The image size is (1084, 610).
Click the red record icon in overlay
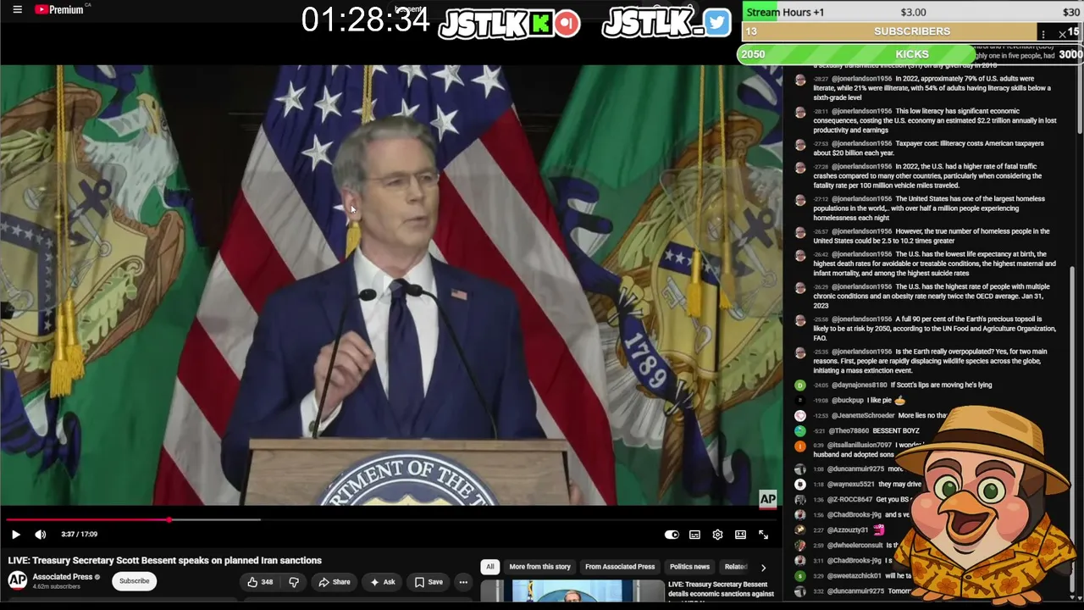[567, 23]
